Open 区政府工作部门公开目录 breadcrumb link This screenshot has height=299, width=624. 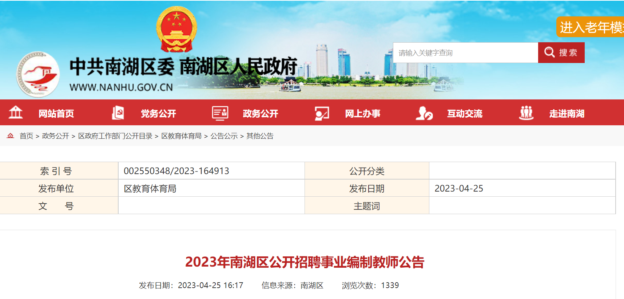click(115, 136)
